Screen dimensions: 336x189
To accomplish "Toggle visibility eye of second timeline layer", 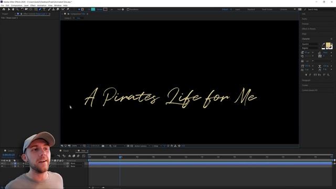I will (2, 166).
